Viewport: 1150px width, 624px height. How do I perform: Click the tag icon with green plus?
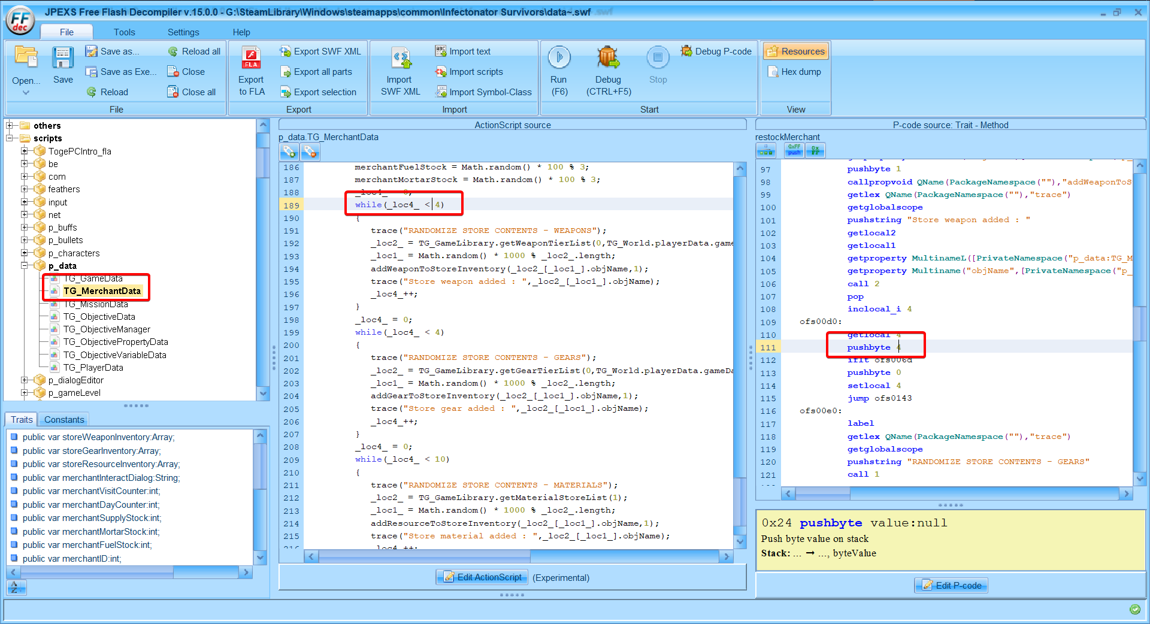pos(289,152)
